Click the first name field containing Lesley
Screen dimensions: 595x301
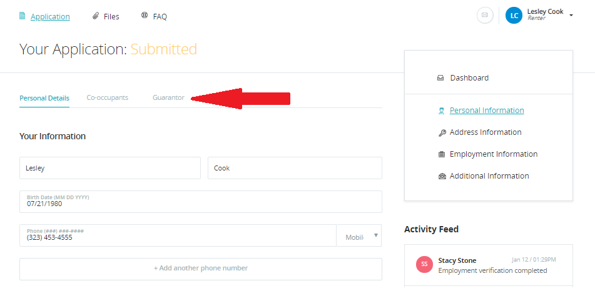coord(110,168)
